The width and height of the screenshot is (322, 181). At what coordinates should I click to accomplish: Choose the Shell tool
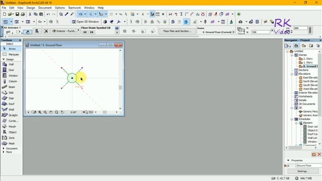pyautogui.click(x=11, y=110)
